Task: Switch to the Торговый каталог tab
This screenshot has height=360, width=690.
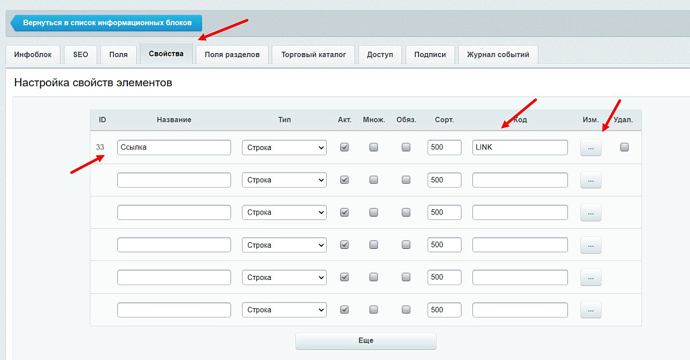Action: (x=313, y=55)
